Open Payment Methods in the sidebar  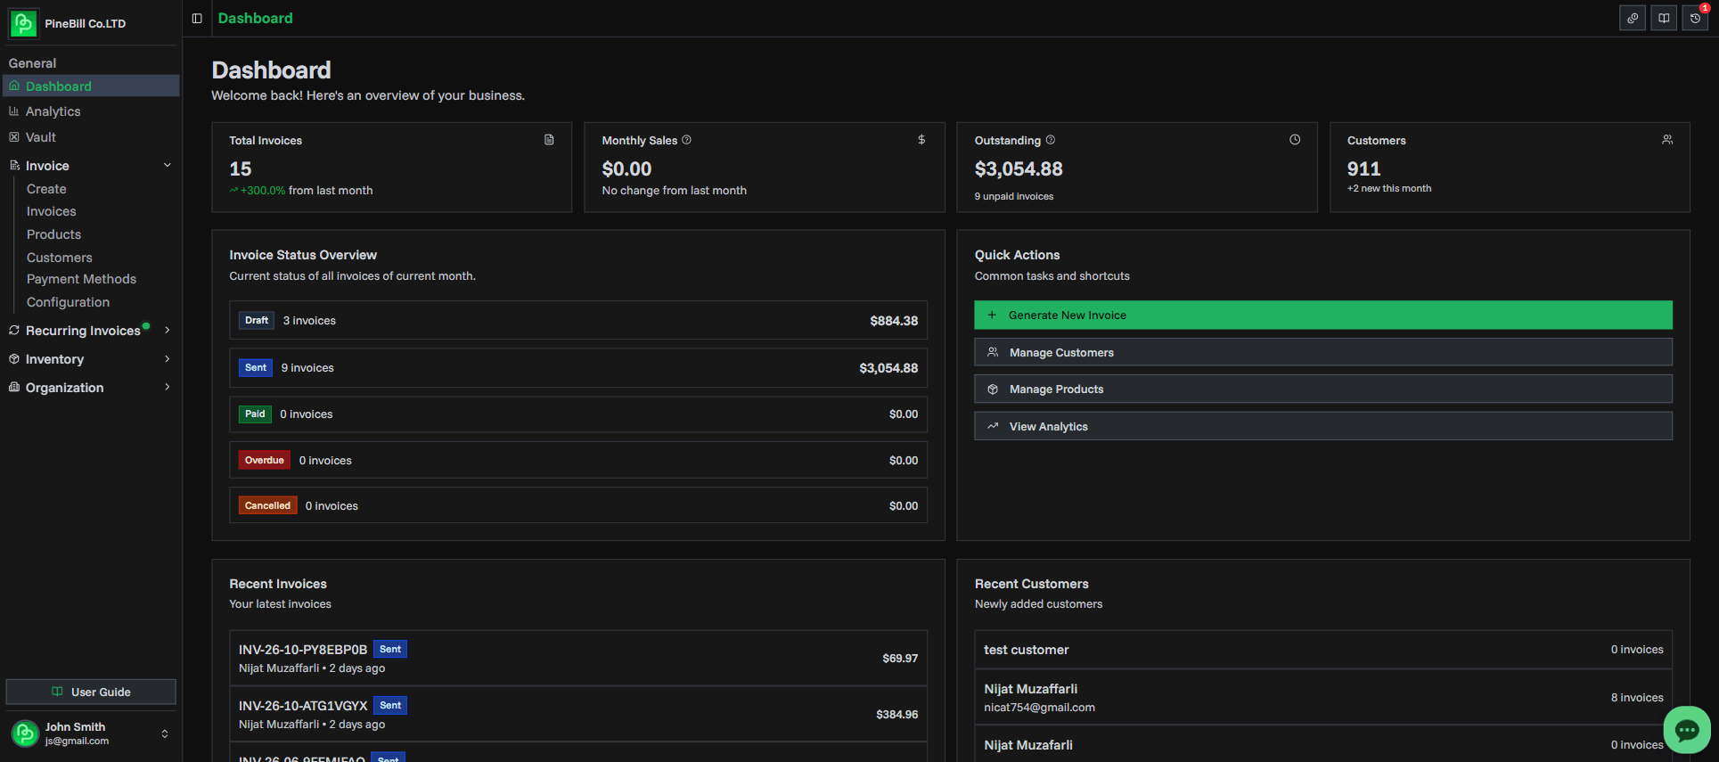coord(81,279)
